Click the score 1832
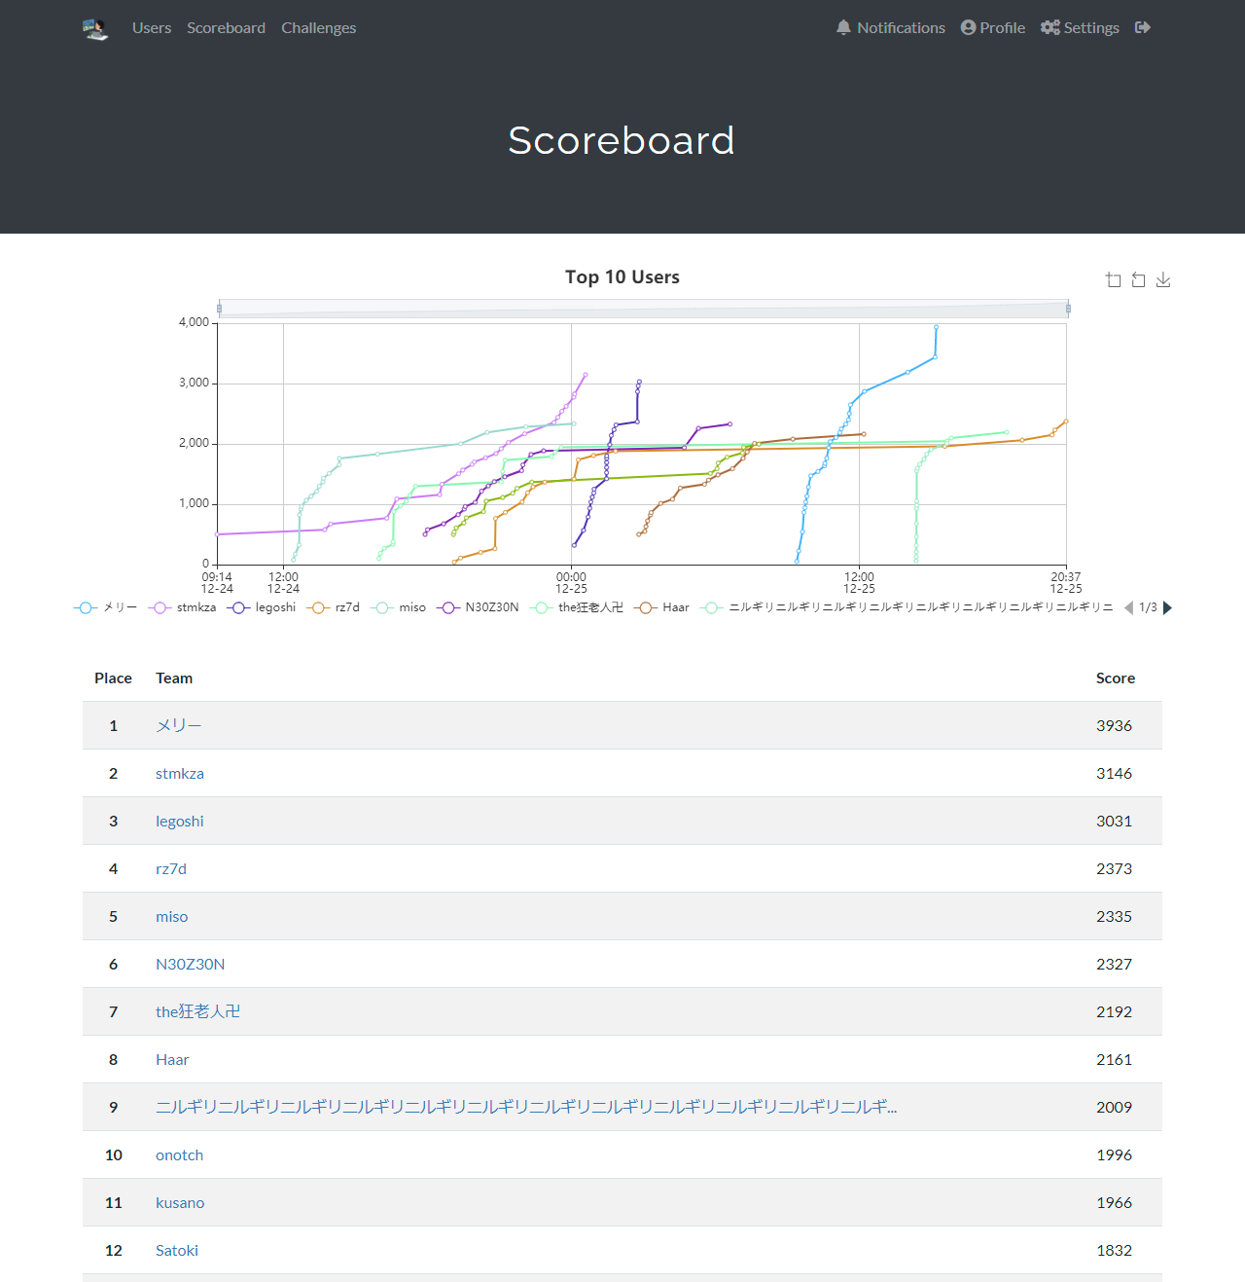 (x=1114, y=1250)
